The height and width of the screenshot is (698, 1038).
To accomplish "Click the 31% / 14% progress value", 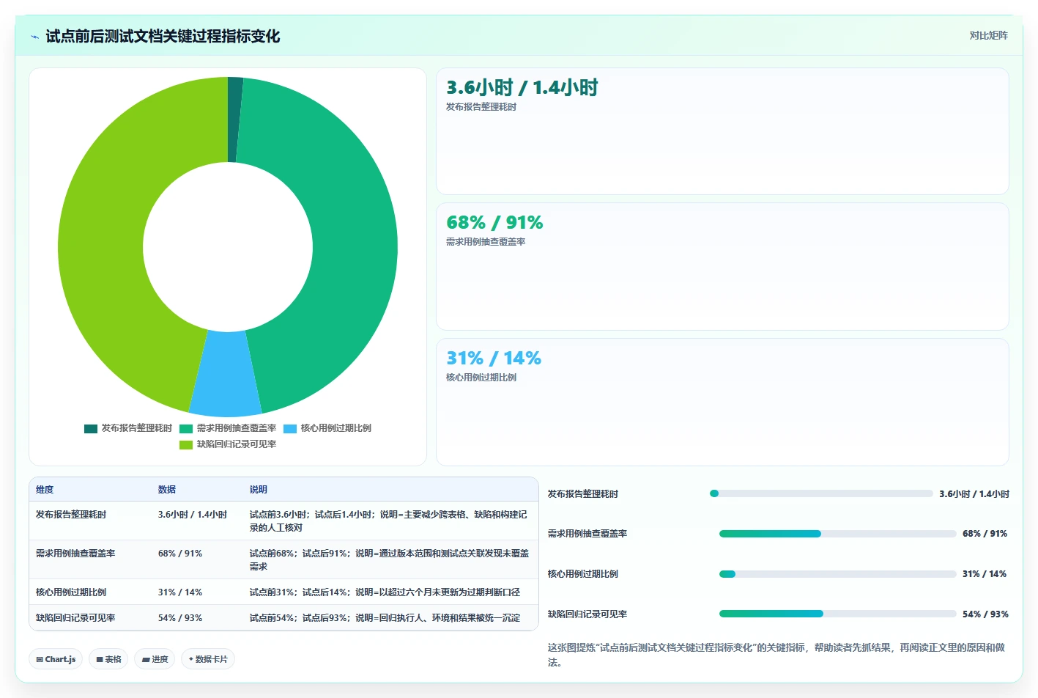I will (x=985, y=574).
